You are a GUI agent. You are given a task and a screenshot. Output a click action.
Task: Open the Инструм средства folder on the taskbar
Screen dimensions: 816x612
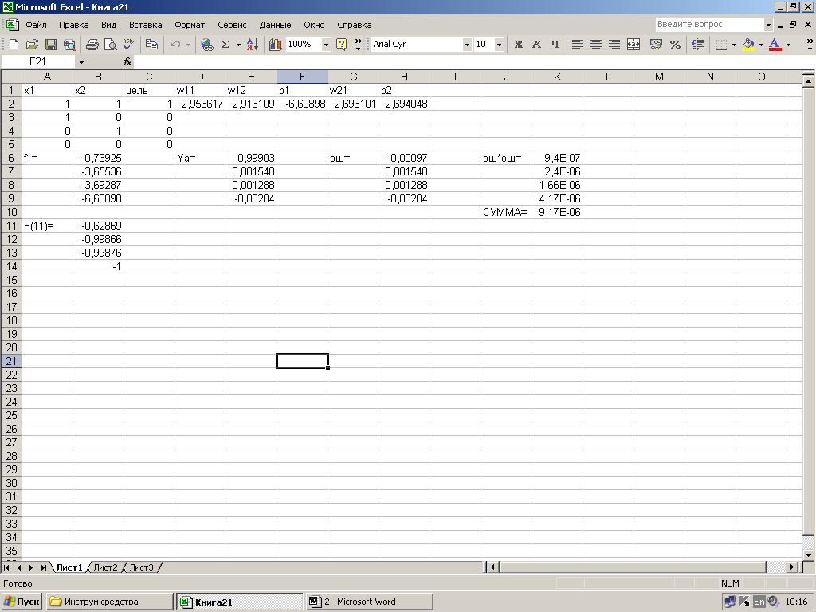click(x=110, y=602)
